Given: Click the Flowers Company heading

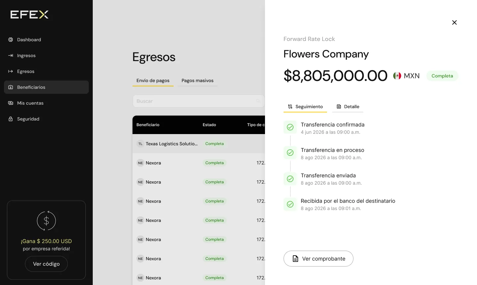Looking at the screenshot, I should 326,54.
